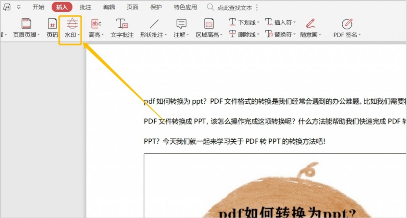Select the 区域高亮 area highlight icon
Viewport: 407px width, 218px height.
pyautogui.click(x=209, y=23)
